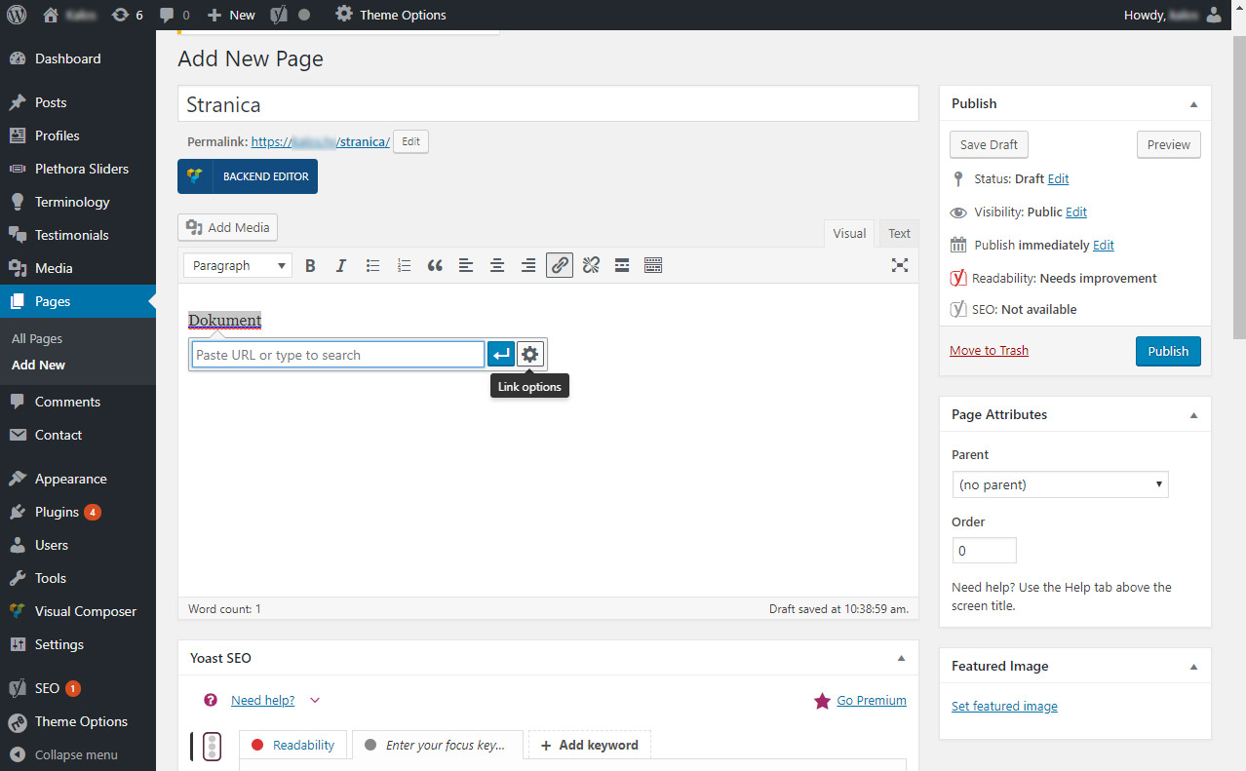This screenshot has width=1246, height=771.
Task: Click the Paste URL input field
Action: click(x=337, y=355)
